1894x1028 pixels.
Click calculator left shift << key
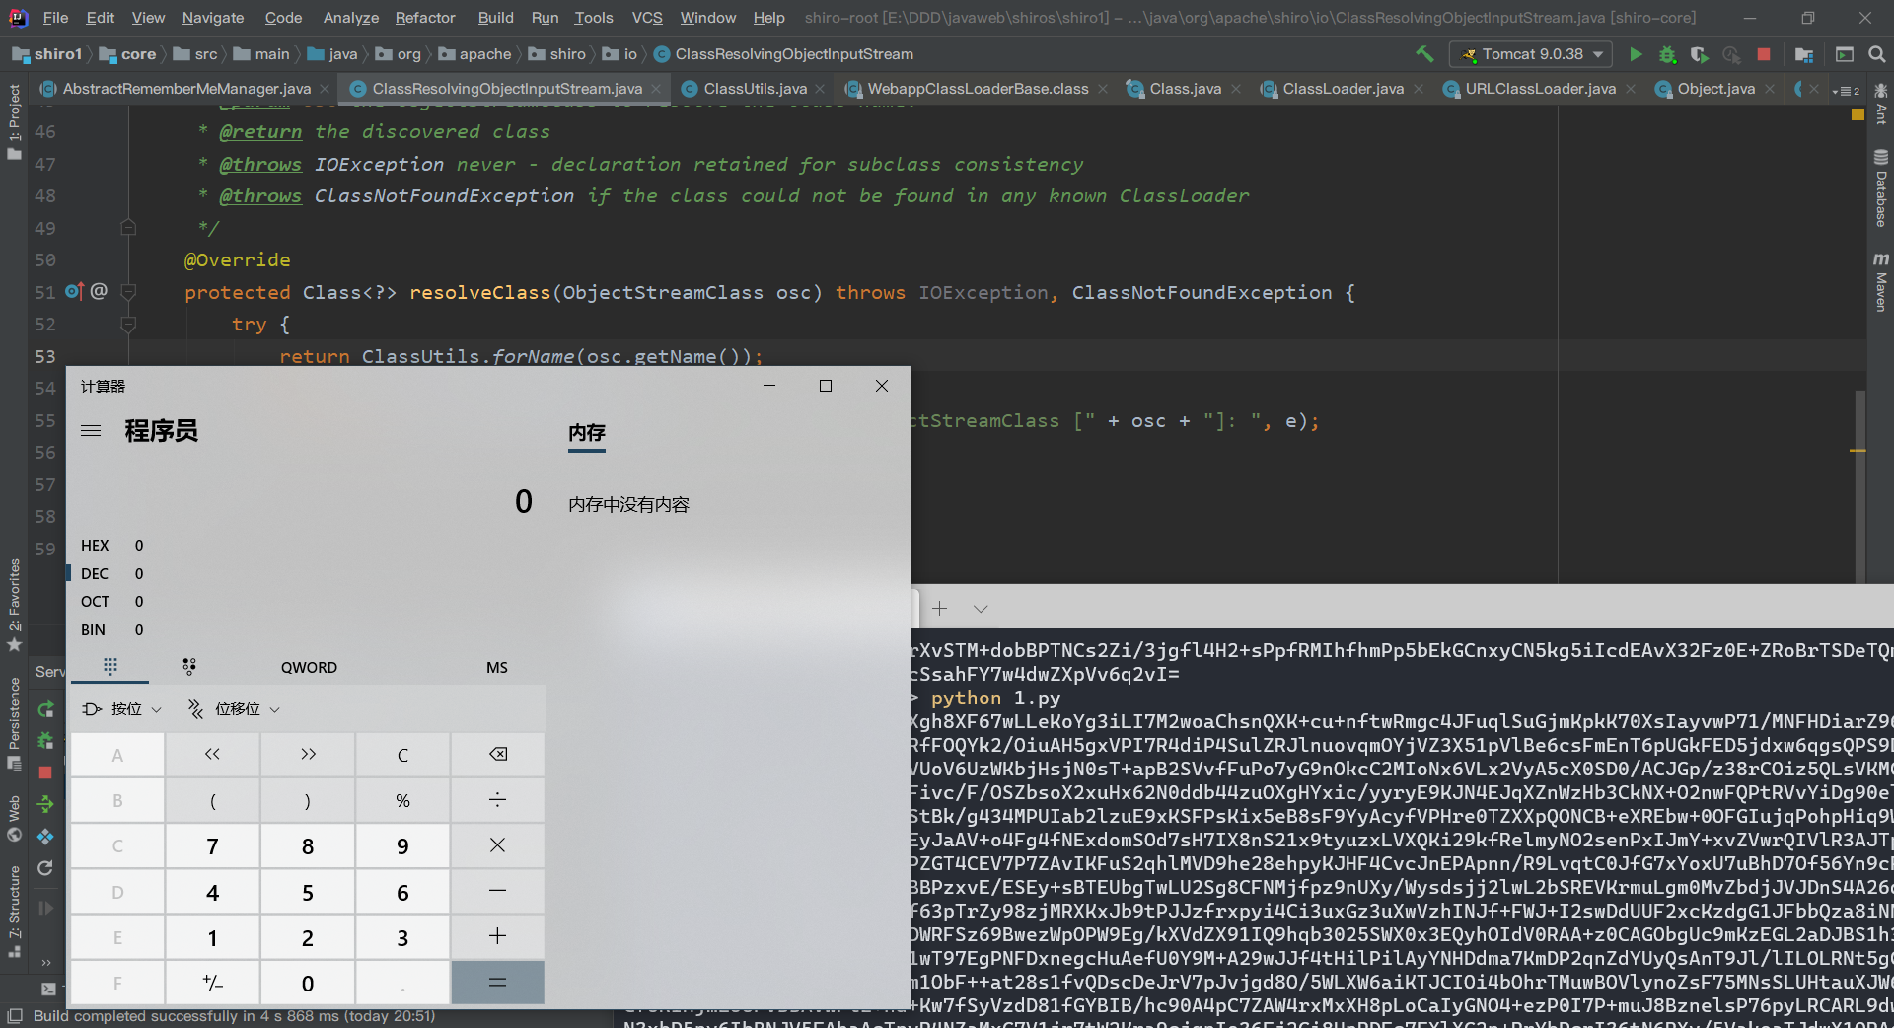click(213, 755)
